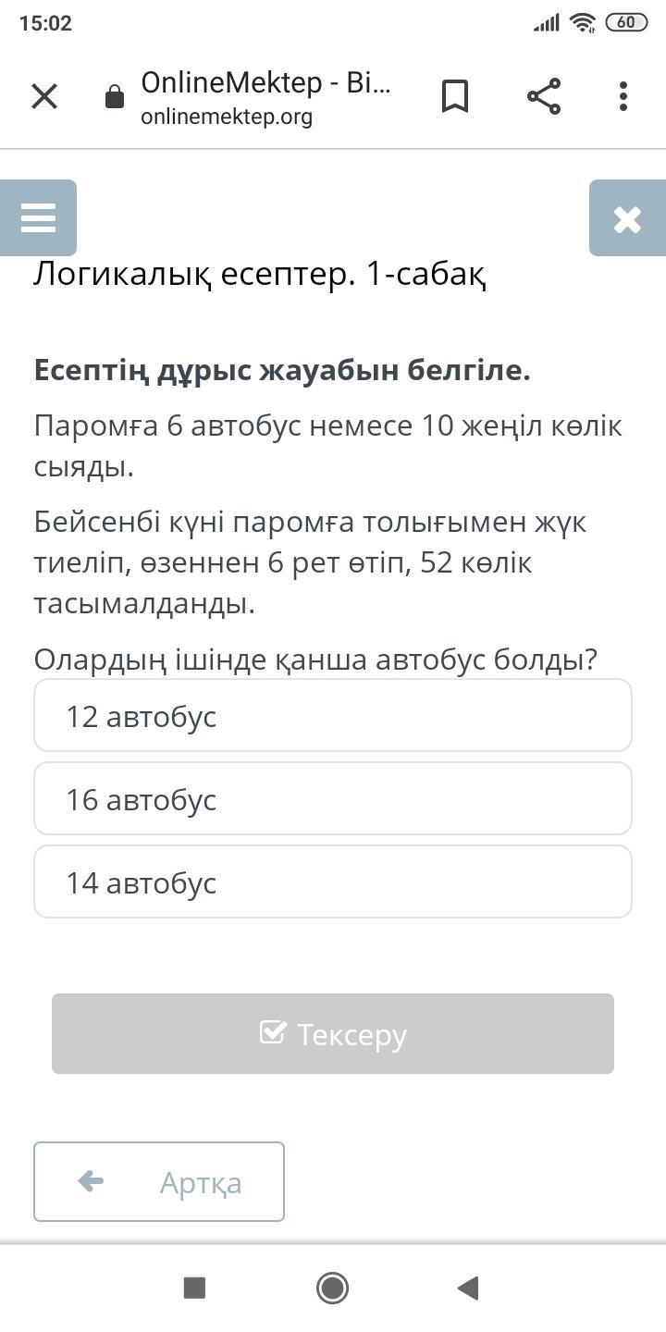Select the answer 12 автобус
This screenshot has height=1332, width=666.
point(333,716)
